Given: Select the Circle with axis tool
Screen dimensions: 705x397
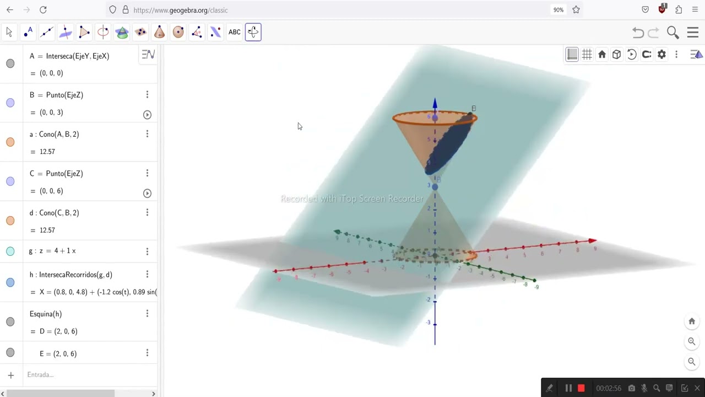Looking at the screenshot, I should (x=103, y=32).
